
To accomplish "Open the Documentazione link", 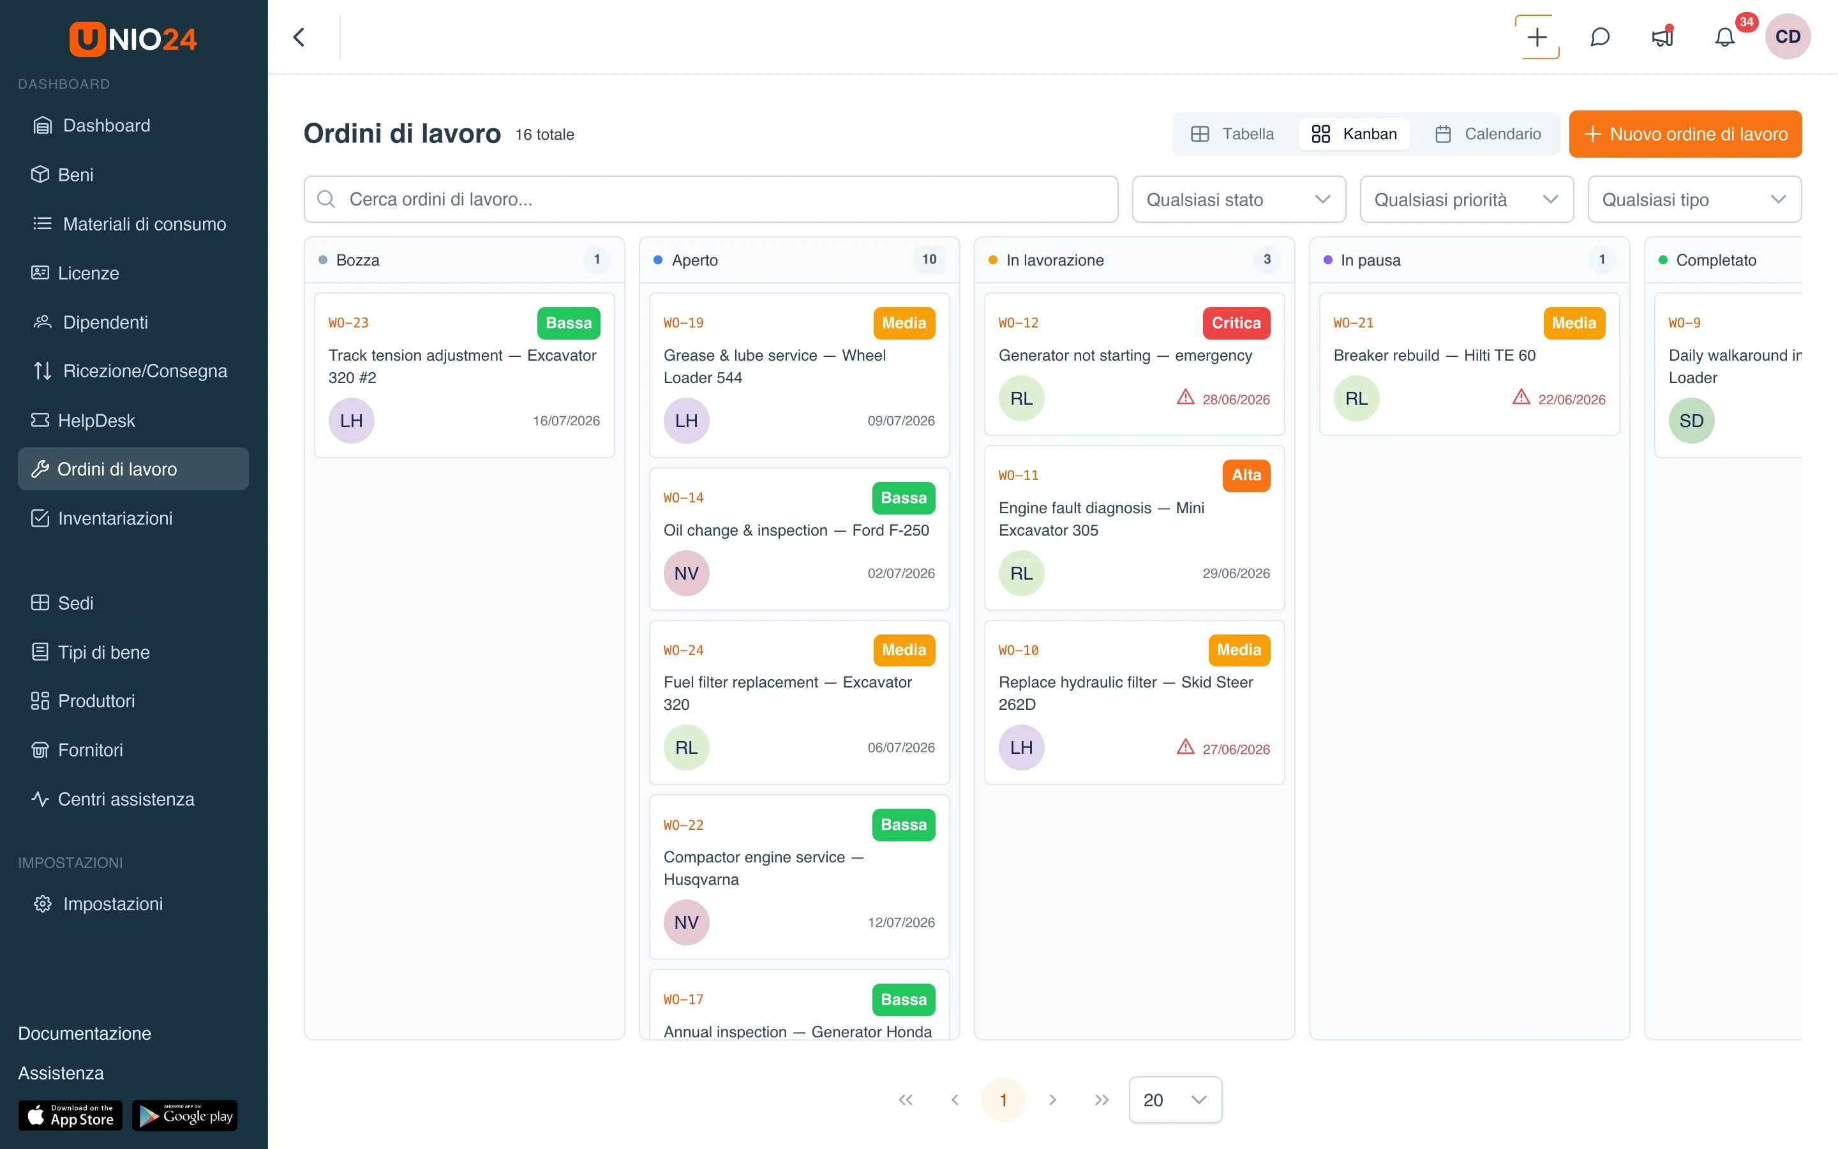I will (x=84, y=1033).
